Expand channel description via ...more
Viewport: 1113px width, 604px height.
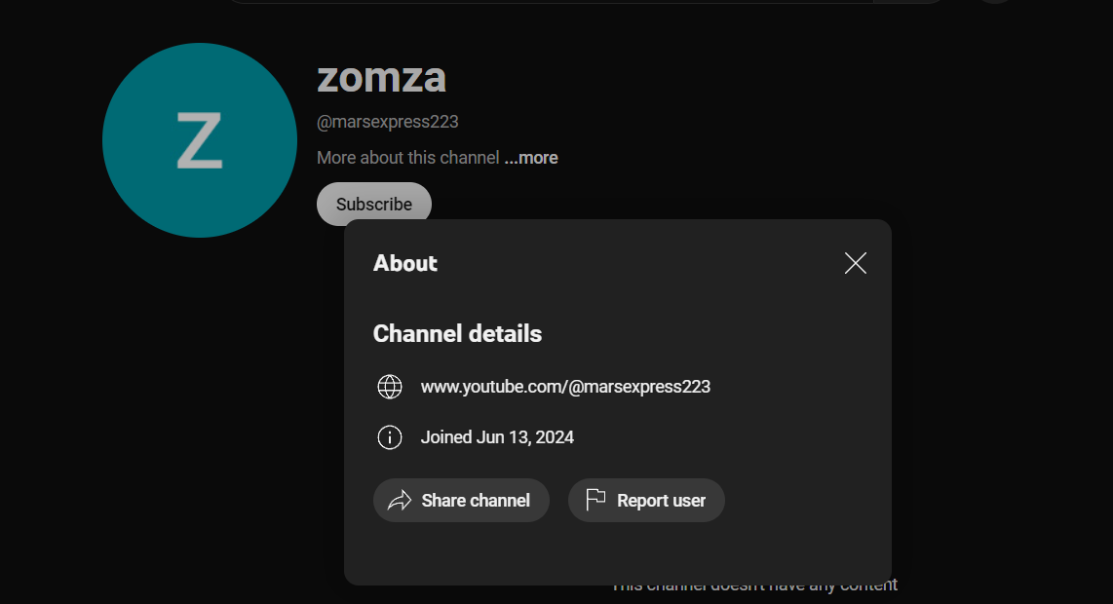(x=531, y=158)
